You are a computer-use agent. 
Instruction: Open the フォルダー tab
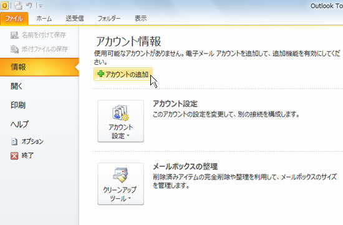(109, 19)
